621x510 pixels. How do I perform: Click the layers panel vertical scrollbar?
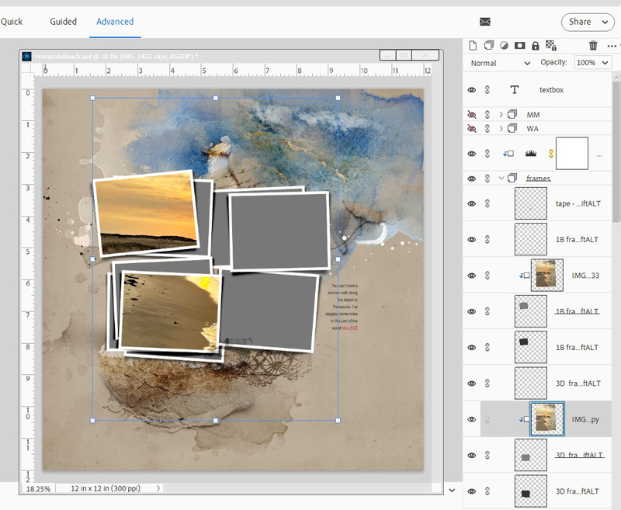point(616,151)
